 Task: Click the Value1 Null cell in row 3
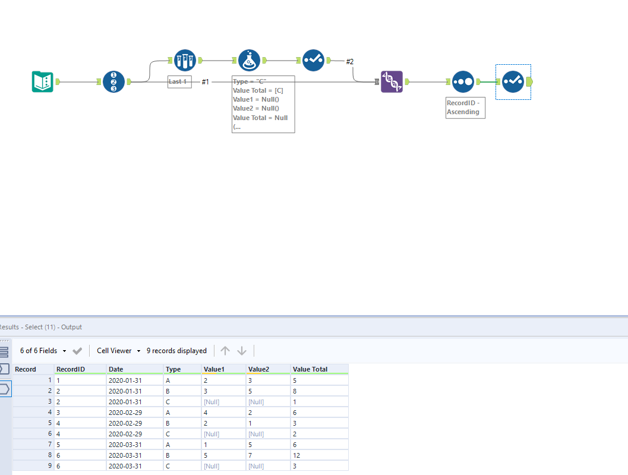coord(212,402)
